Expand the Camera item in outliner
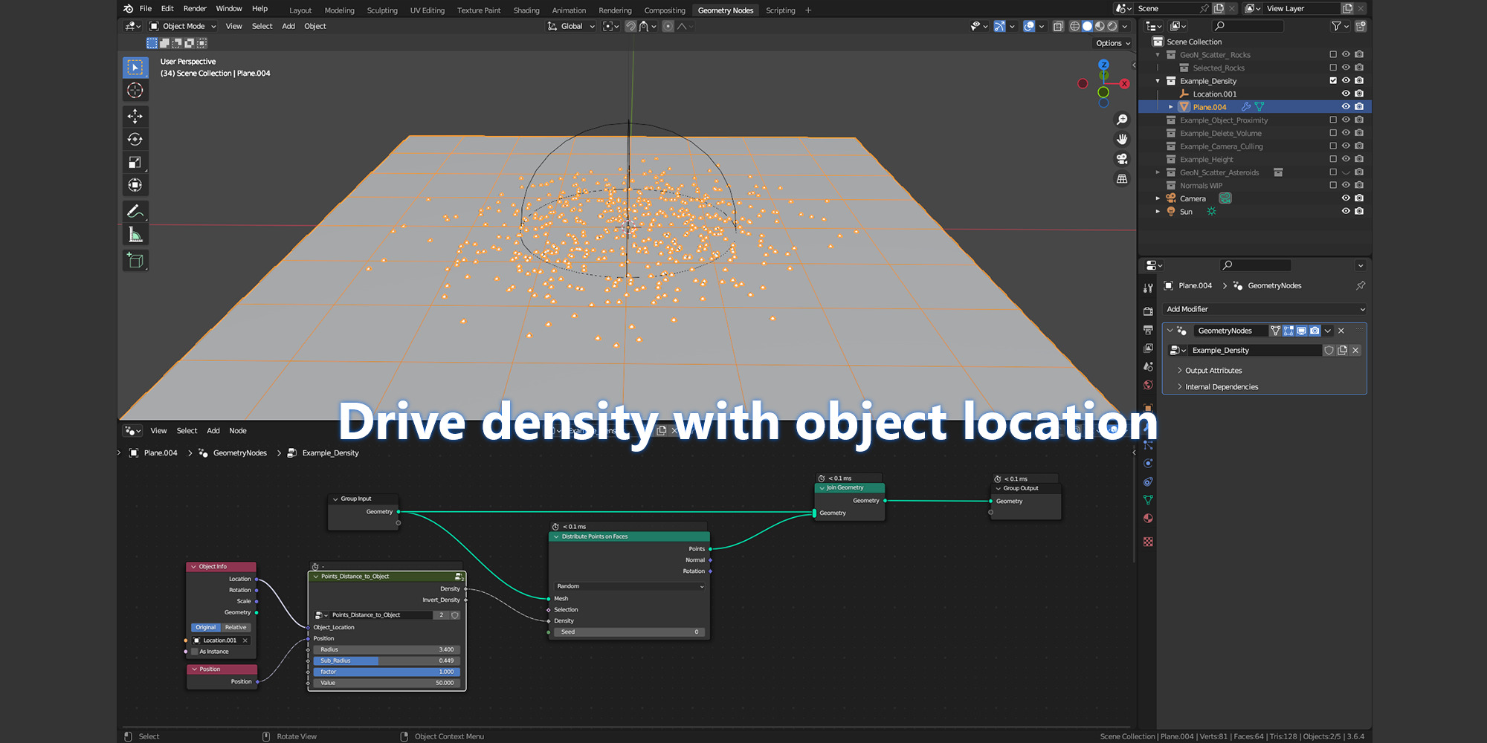The height and width of the screenshot is (743, 1487). [1158, 198]
